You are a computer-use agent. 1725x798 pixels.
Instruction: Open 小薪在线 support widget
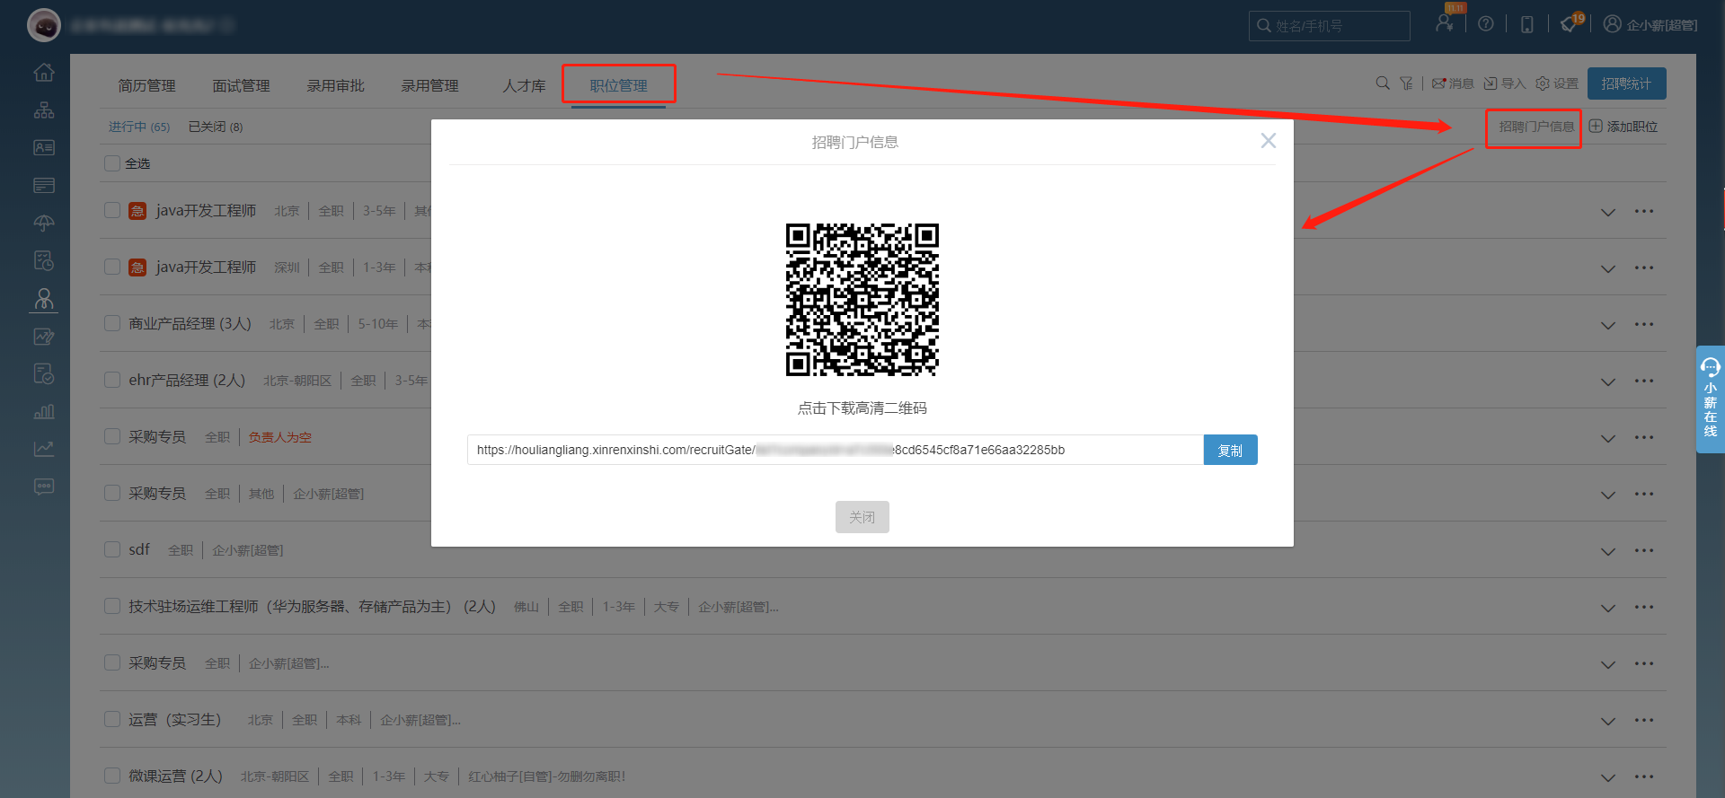1711,399
